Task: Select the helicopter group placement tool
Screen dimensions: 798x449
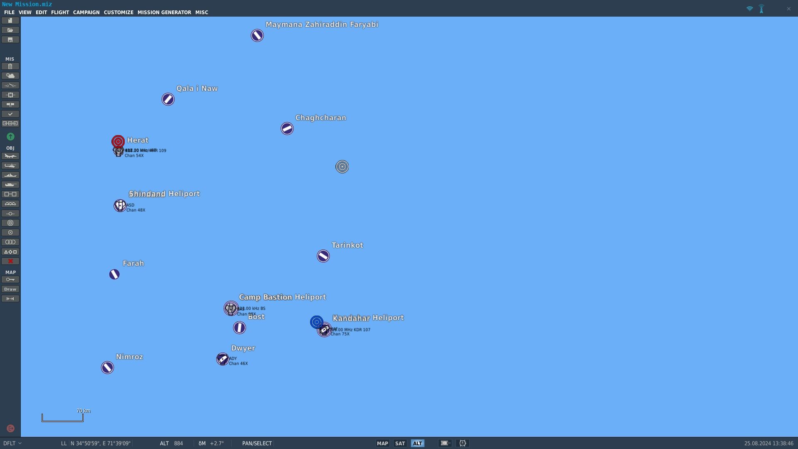Action: click(x=10, y=165)
